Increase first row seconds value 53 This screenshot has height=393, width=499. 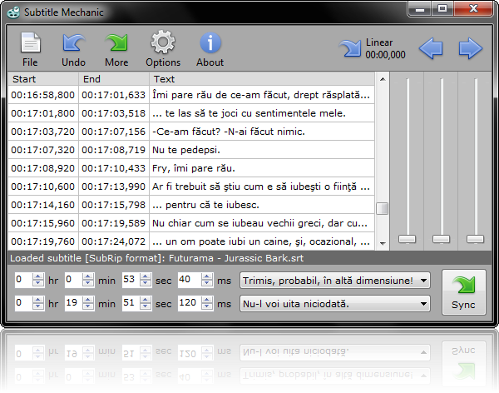[x=146, y=276]
